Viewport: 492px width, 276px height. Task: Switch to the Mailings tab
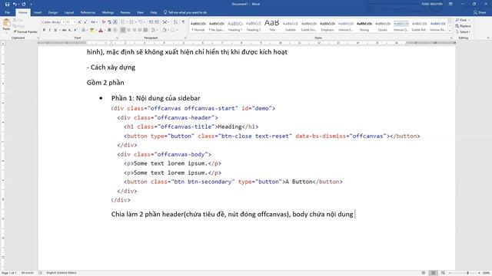108,12
